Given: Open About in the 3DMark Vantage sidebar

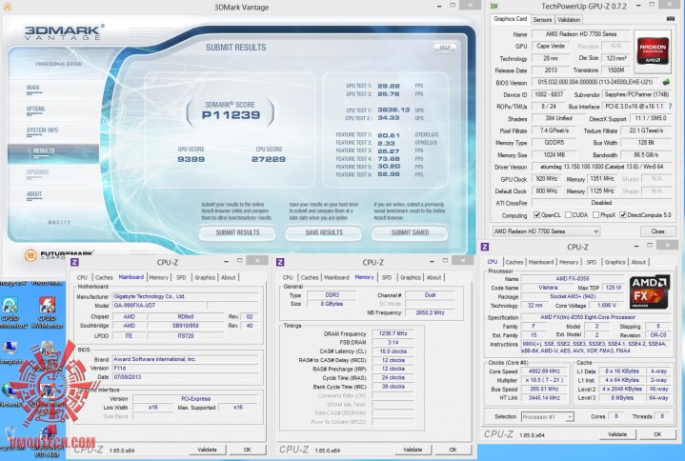Looking at the screenshot, I should click(x=34, y=194).
